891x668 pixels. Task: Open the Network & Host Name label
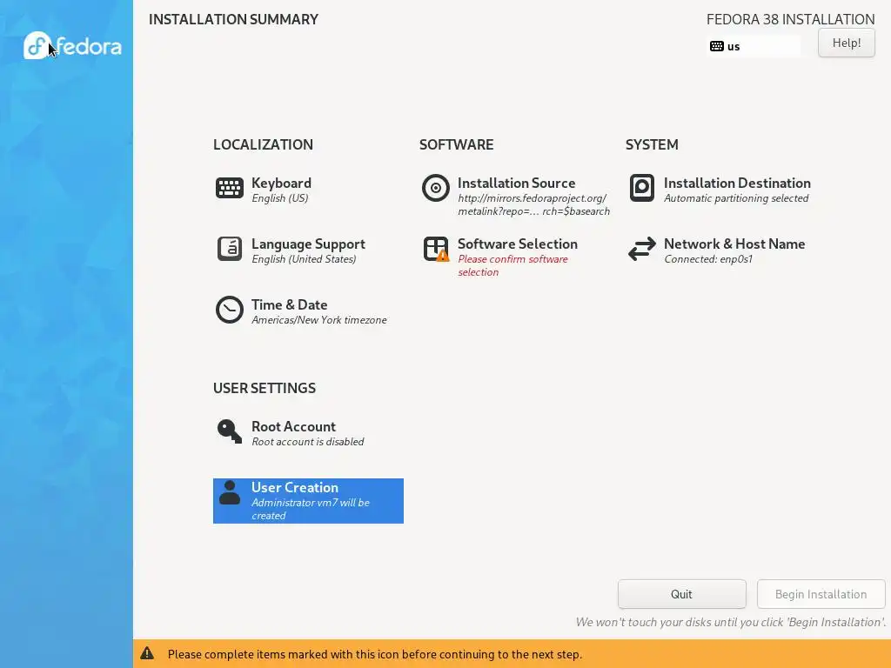tap(734, 244)
